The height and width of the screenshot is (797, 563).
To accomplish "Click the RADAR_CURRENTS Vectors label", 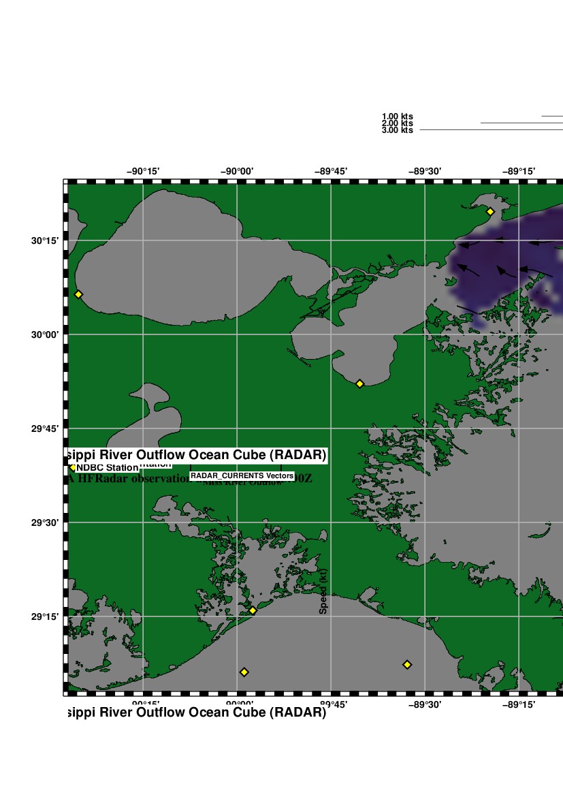I will click(242, 475).
